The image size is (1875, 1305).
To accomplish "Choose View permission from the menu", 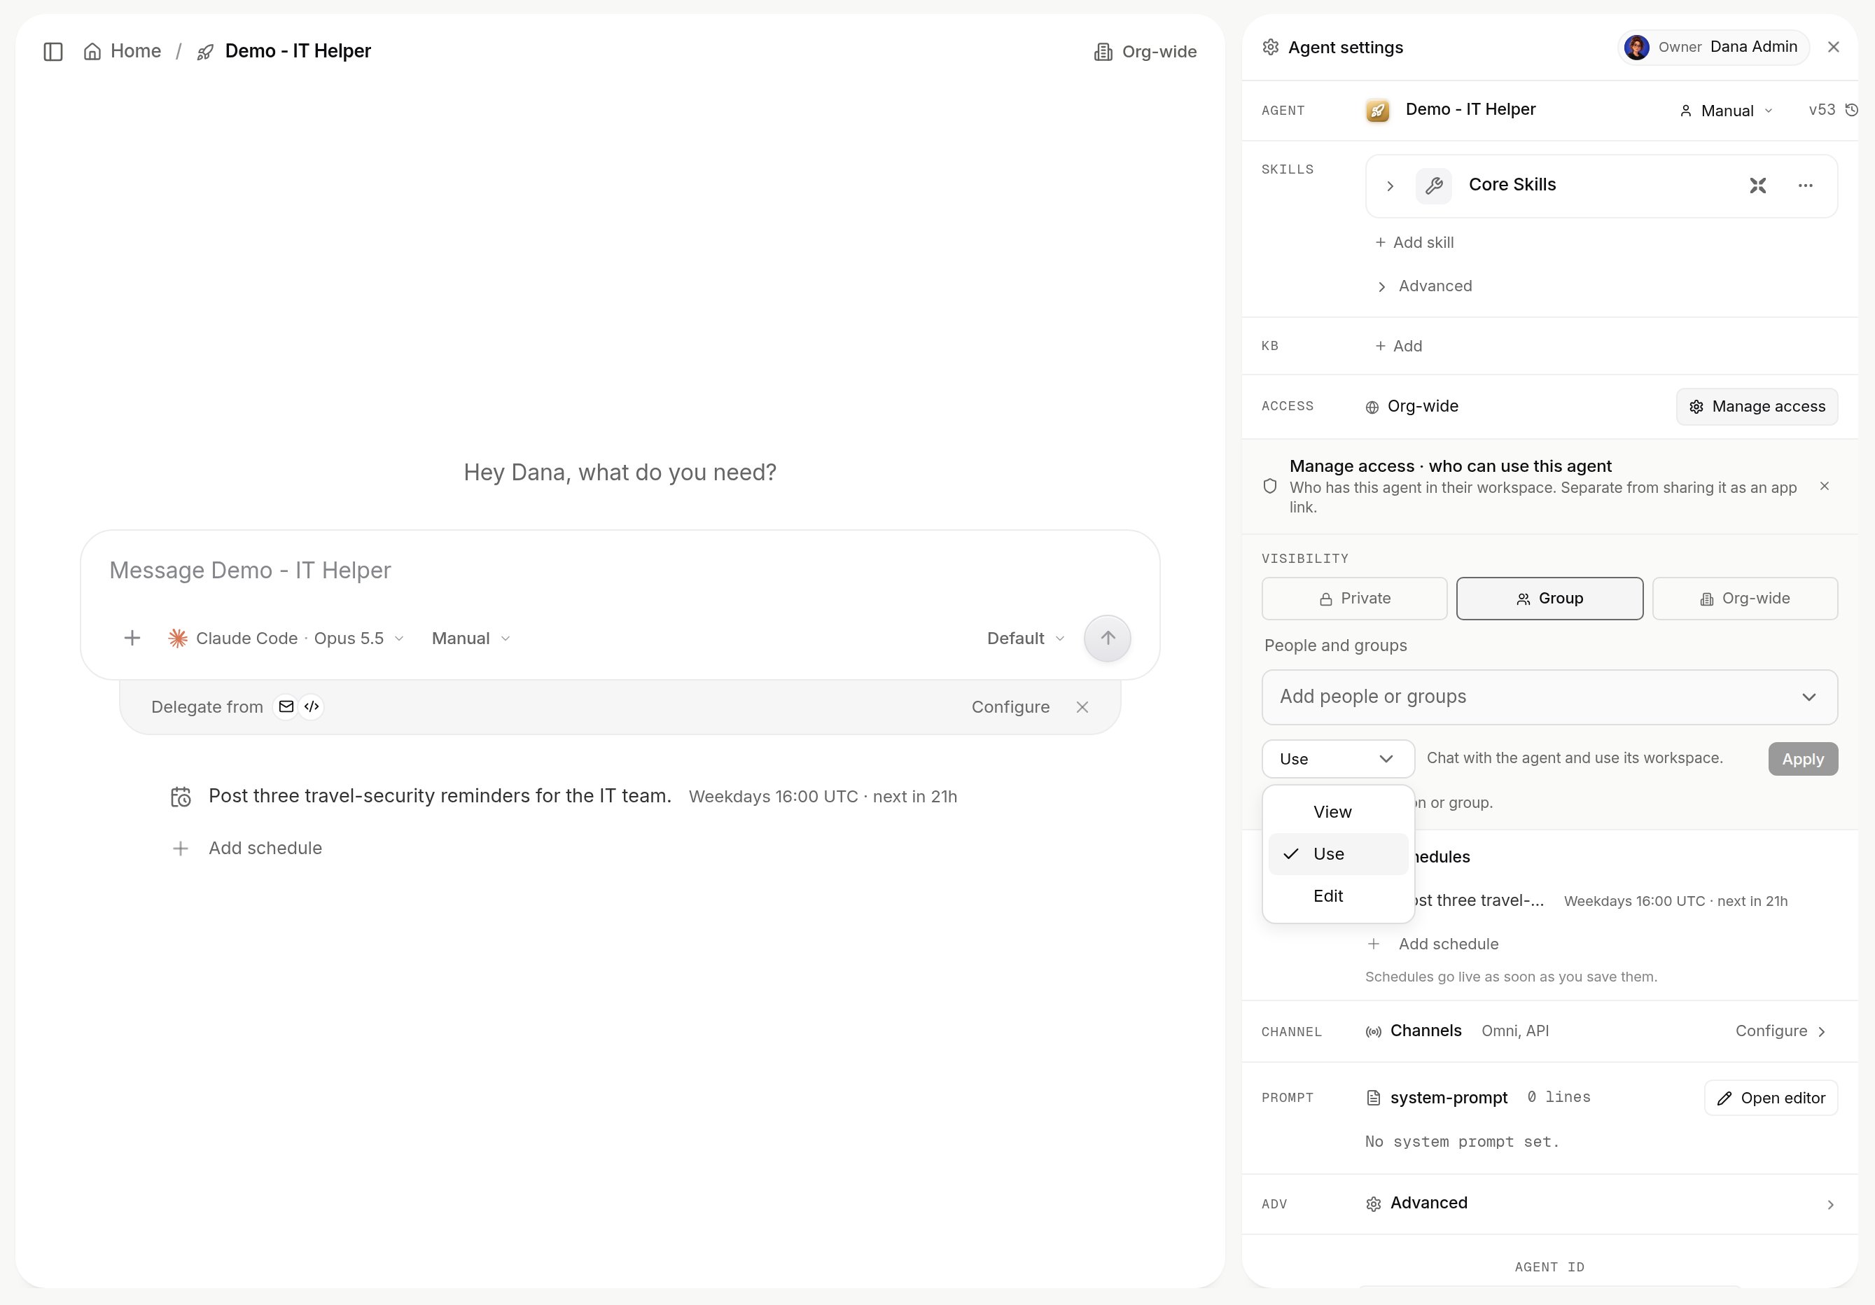I will pyautogui.click(x=1338, y=811).
